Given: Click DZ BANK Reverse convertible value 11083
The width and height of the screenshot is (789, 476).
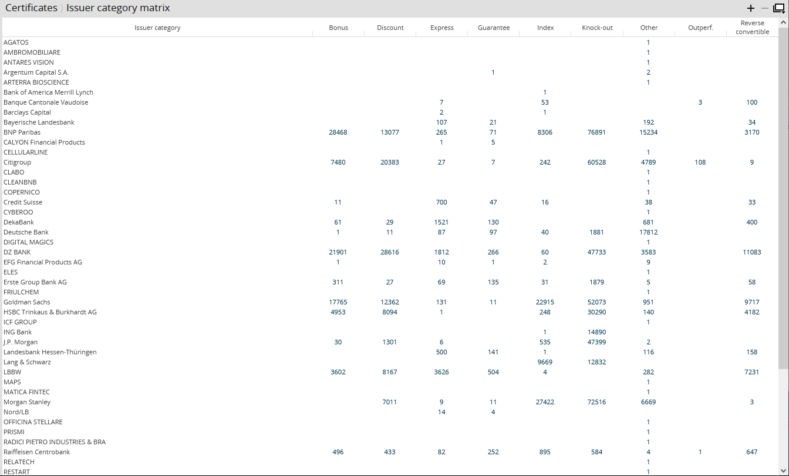Looking at the screenshot, I should [751, 252].
